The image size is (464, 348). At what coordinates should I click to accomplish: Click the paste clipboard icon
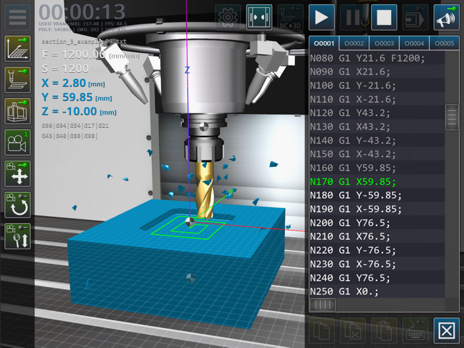384,331
